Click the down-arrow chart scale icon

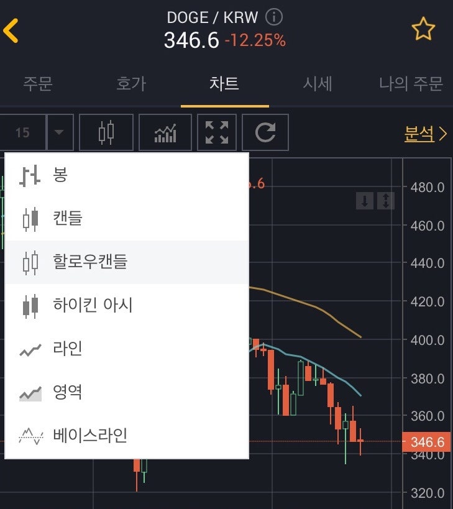coord(365,201)
